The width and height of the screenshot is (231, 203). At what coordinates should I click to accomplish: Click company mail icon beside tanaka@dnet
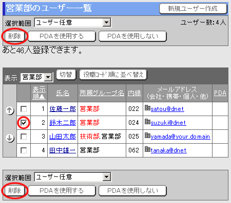(147, 149)
